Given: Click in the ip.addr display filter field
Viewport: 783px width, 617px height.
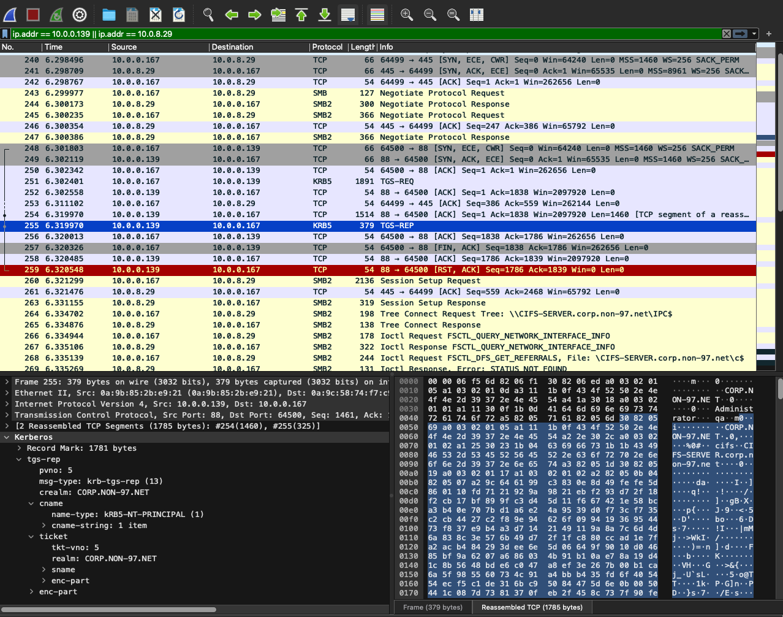Looking at the screenshot, I should pyautogui.click(x=365, y=34).
